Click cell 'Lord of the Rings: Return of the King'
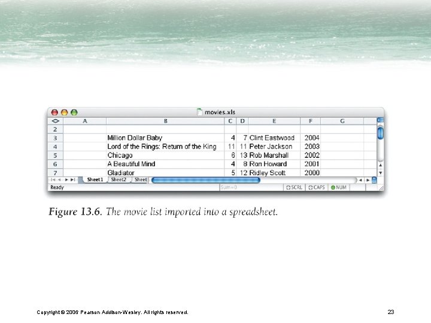 point(165,147)
